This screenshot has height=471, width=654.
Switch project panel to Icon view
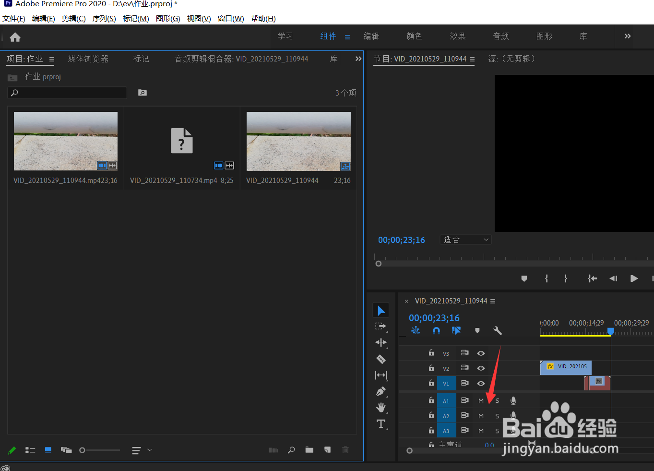coord(48,450)
